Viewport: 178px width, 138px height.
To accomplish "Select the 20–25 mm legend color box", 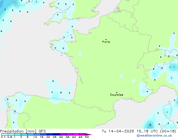I will [x=50, y=134].
